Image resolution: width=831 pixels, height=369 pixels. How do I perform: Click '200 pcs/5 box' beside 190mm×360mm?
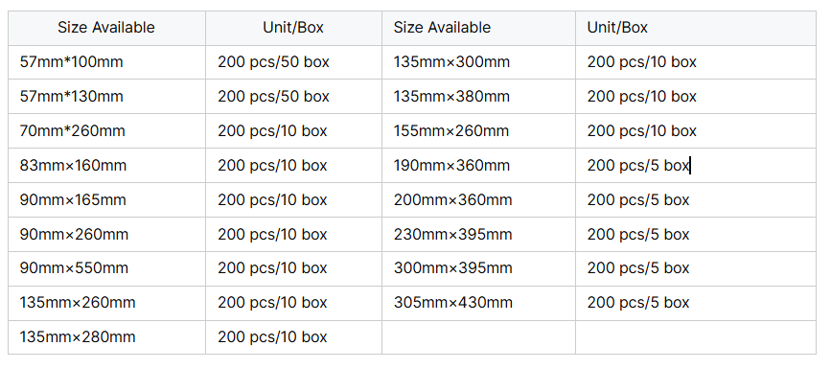coord(695,166)
